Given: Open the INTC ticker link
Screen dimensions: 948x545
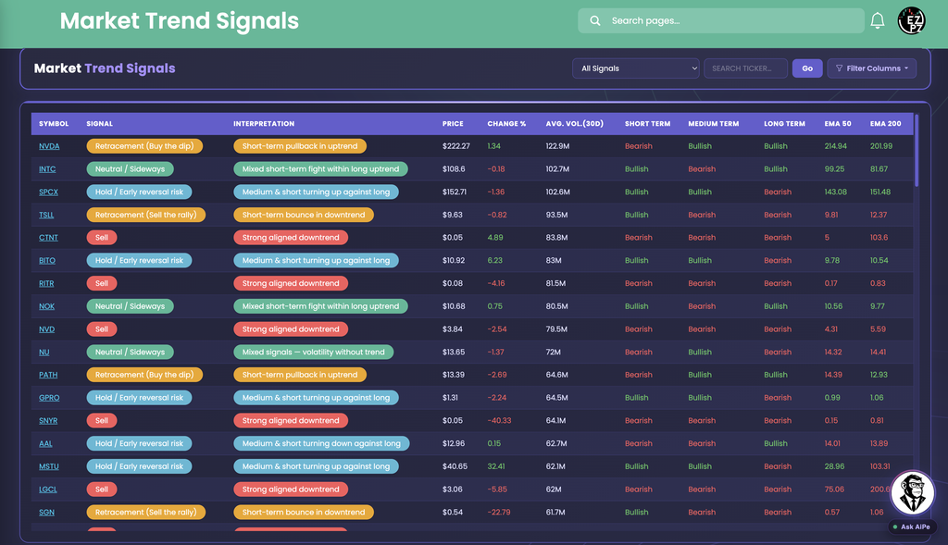Looking at the screenshot, I should tap(47, 169).
